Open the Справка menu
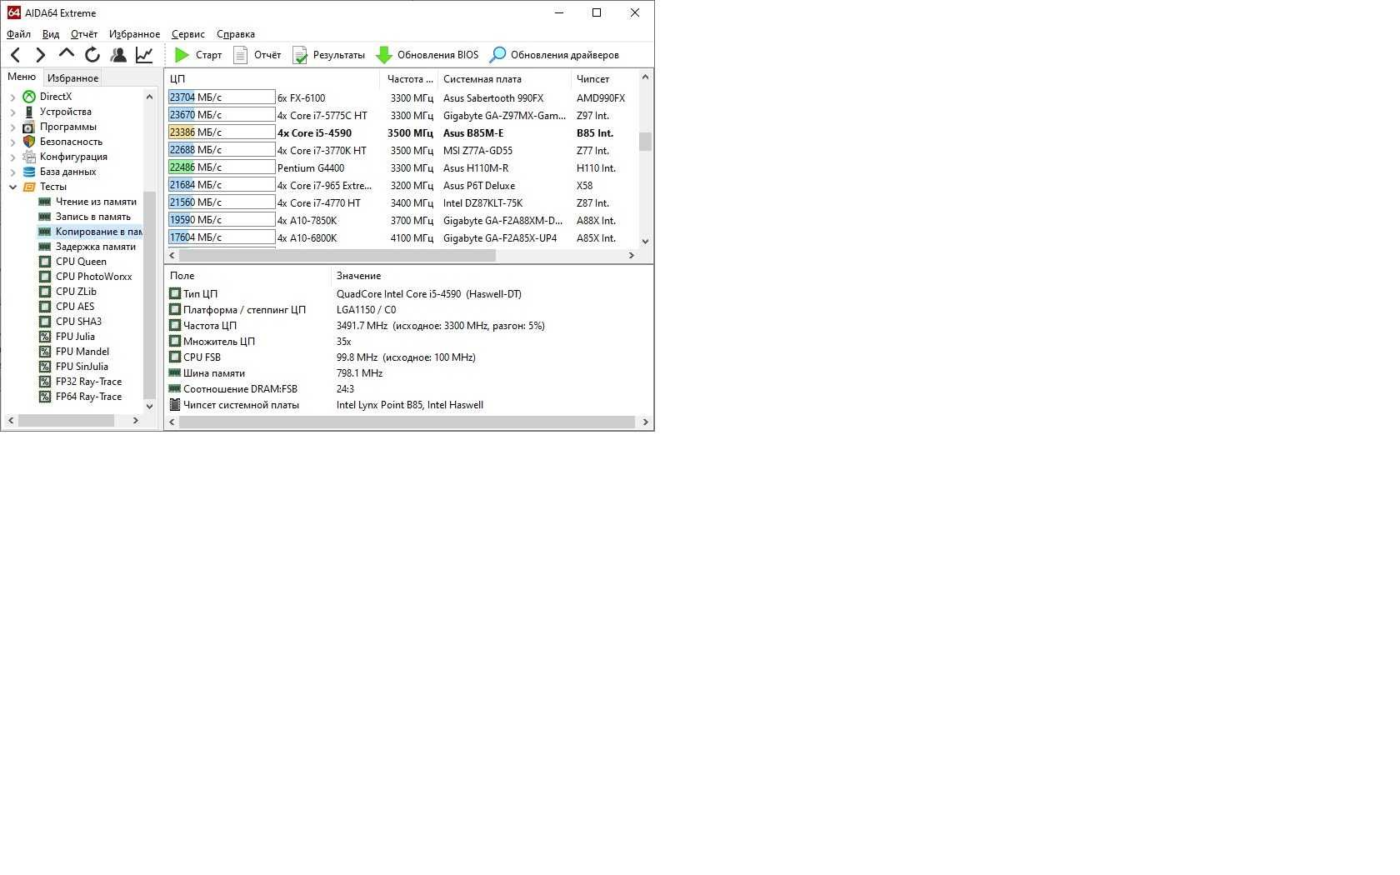1400x875 pixels. click(236, 34)
